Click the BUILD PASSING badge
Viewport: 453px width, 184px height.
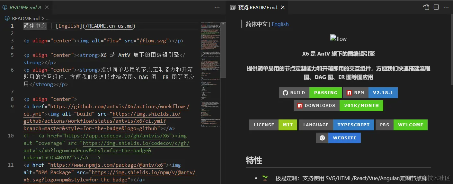pyautogui.click(x=310, y=93)
